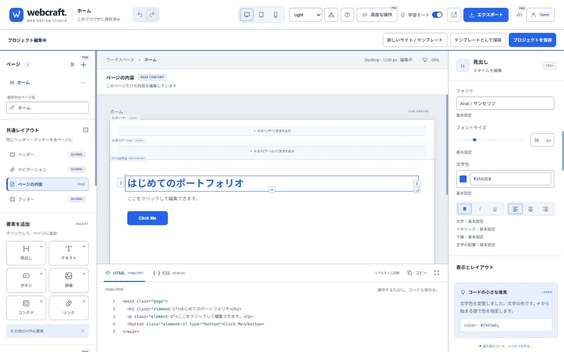Screen dimensions: 564x352
Task: Switch to the CSS style.css tab
Action: 169,273
